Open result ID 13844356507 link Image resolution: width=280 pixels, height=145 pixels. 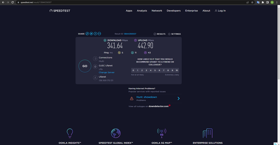(130, 34)
